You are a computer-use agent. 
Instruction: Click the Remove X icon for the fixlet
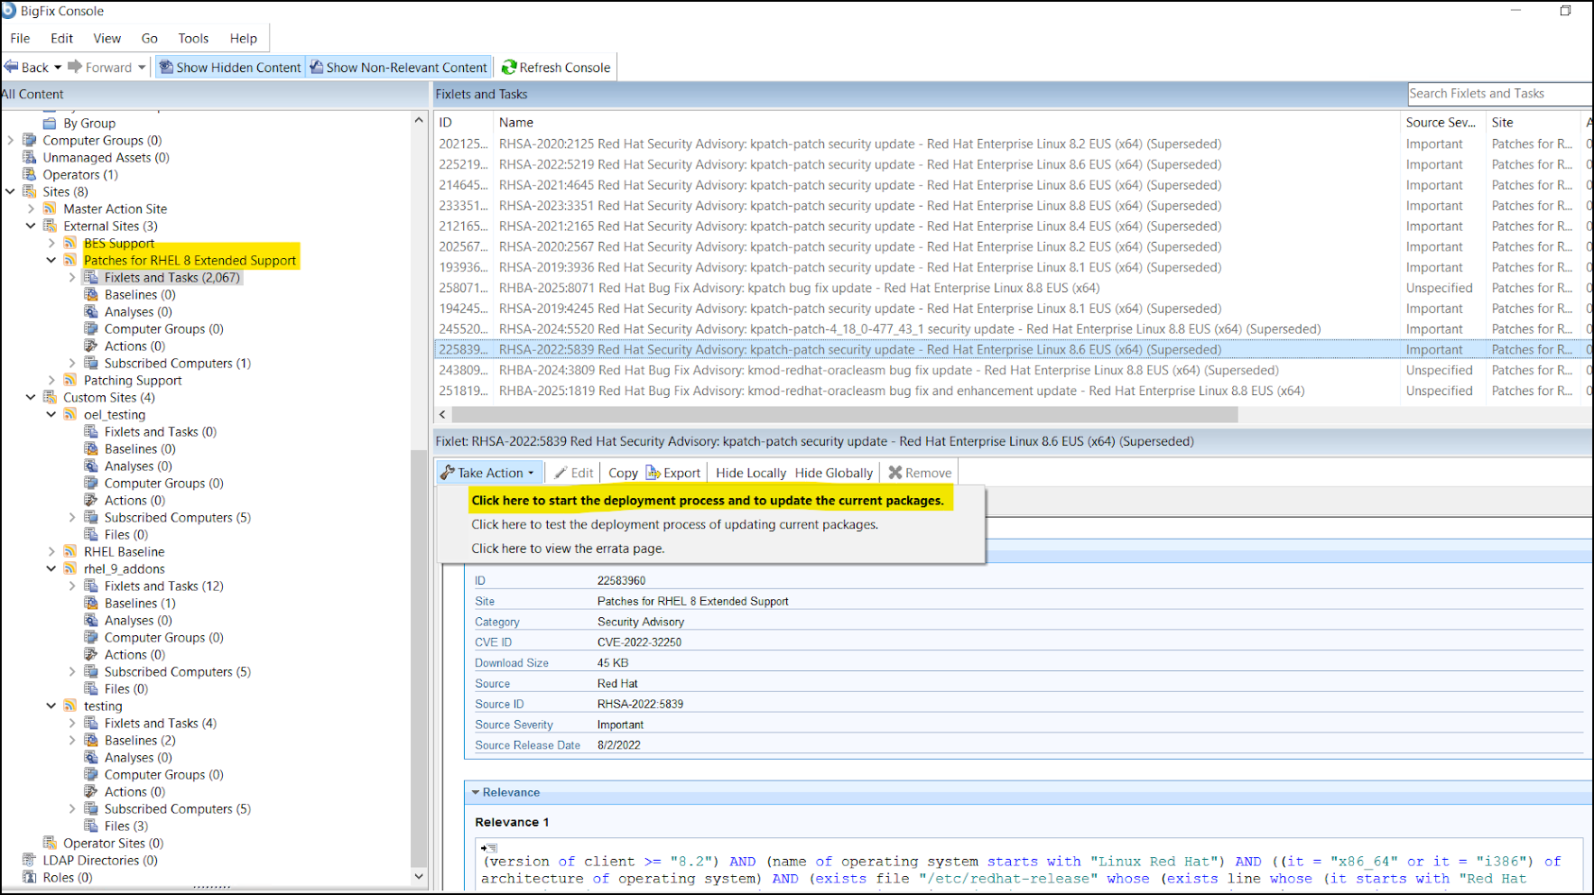(x=894, y=472)
